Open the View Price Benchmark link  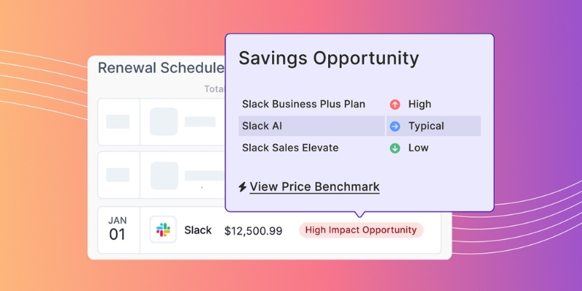click(x=314, y=187)
